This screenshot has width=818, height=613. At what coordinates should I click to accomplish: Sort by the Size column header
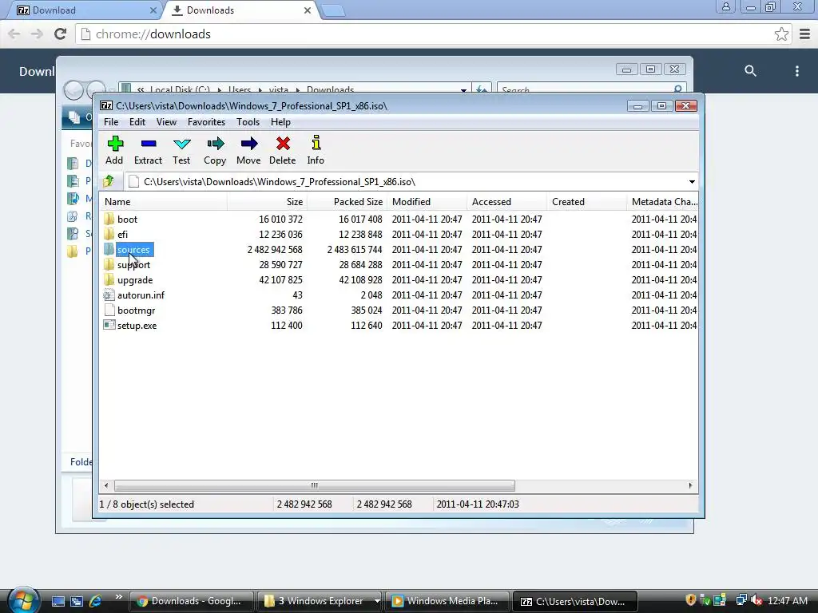pos(267,202)
